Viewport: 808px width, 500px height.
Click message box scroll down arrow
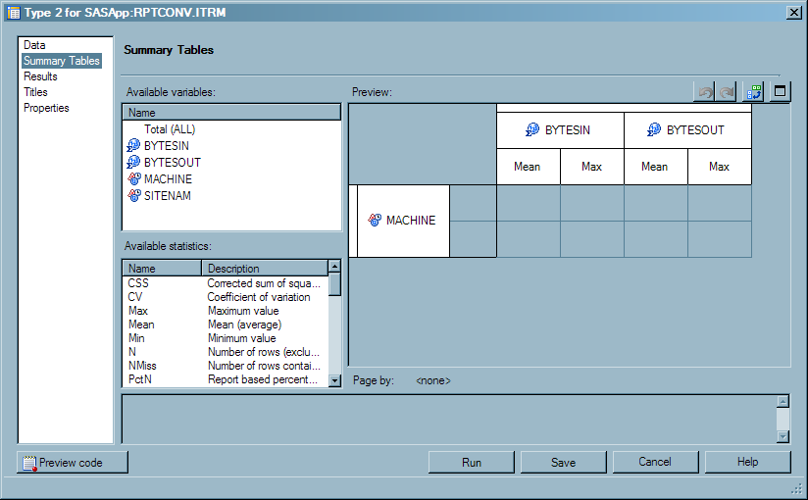click(x=783, y=436)
